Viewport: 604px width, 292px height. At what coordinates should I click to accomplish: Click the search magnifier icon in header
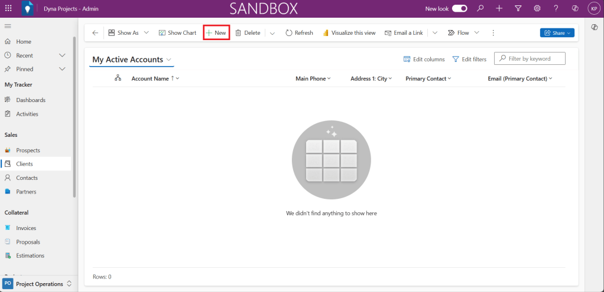pyautogui.click(x=480, y=8)
